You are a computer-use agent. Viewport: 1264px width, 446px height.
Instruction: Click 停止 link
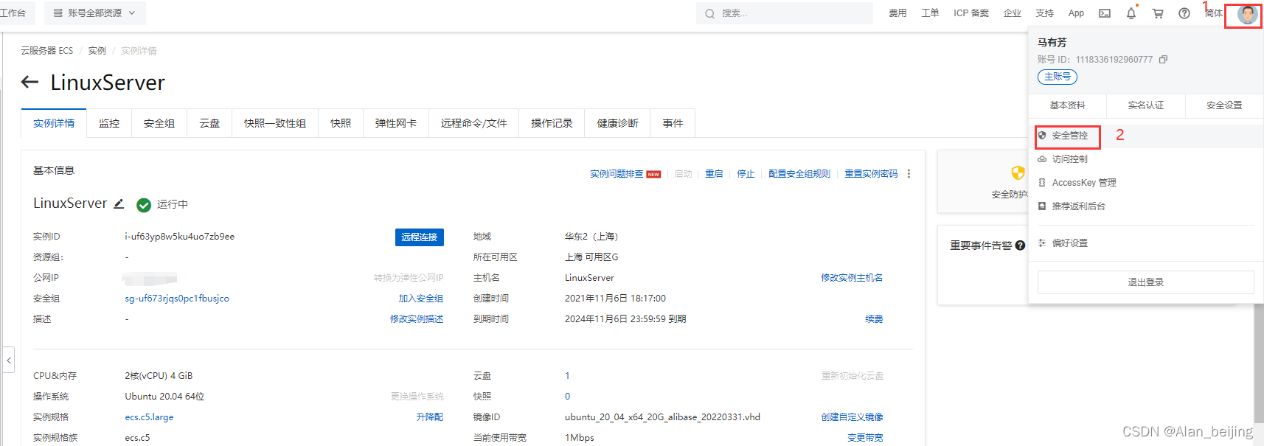coord(746,174)
